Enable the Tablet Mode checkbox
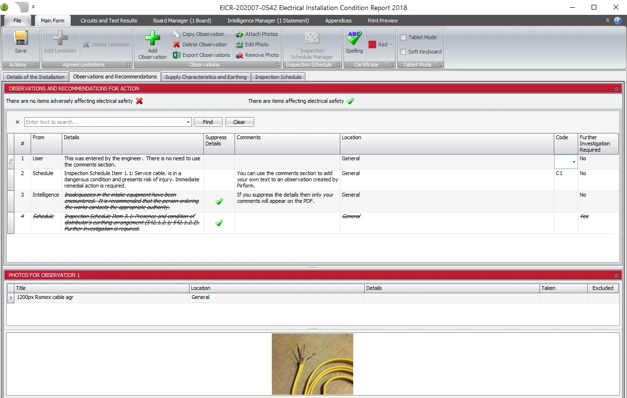This screenshot has height=398, width=627. coord(403,37)
